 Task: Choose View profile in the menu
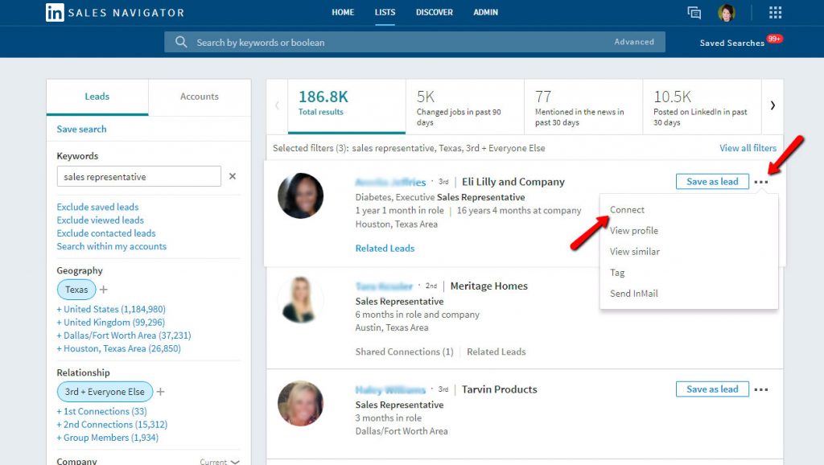634,231
